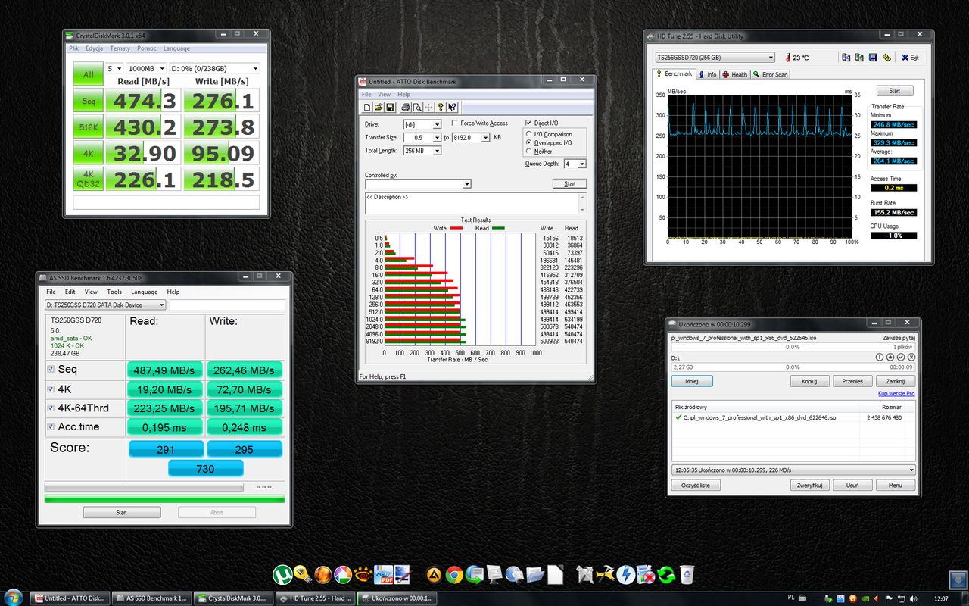Click the Print Preview icon in ATTO toolbar
Viewport: 969px width, 606px height.
pyautogui.click(x=416, y=108)
